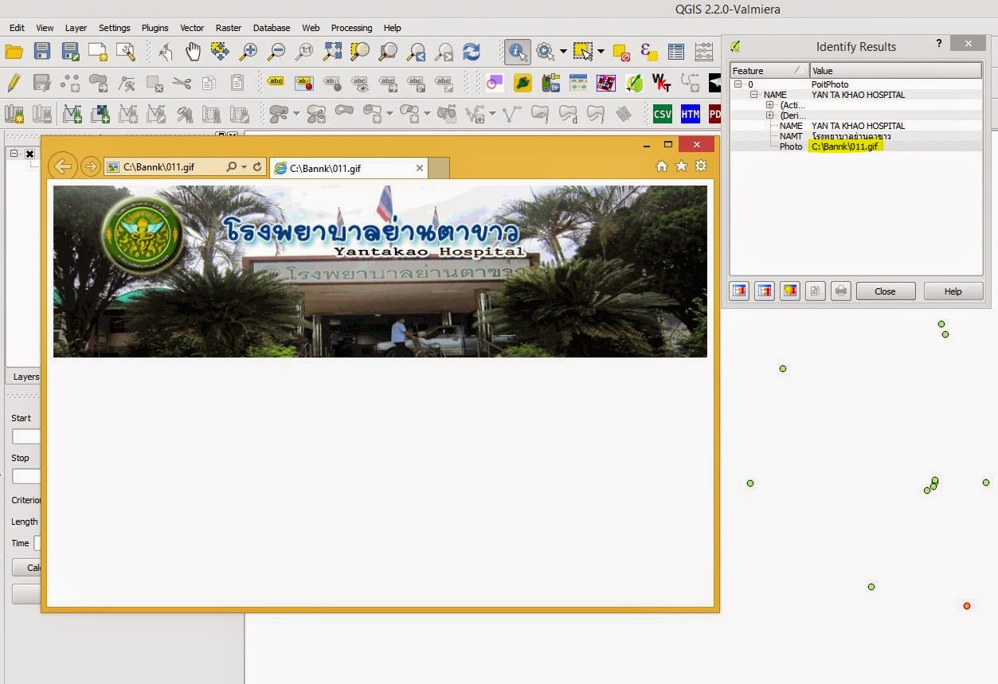Click the Stop input field
Image resolution: width=998 pixels, height=684 pixels.
point(25,476)
